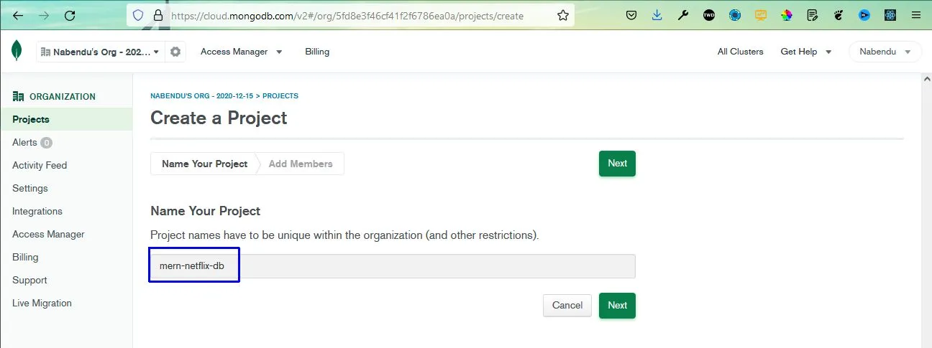Select the Add Members step tab
932x348 pixels.
(301, 164)
